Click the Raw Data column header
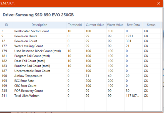The width and height of the screenshot is (164, 113). (x=133, y=25)
